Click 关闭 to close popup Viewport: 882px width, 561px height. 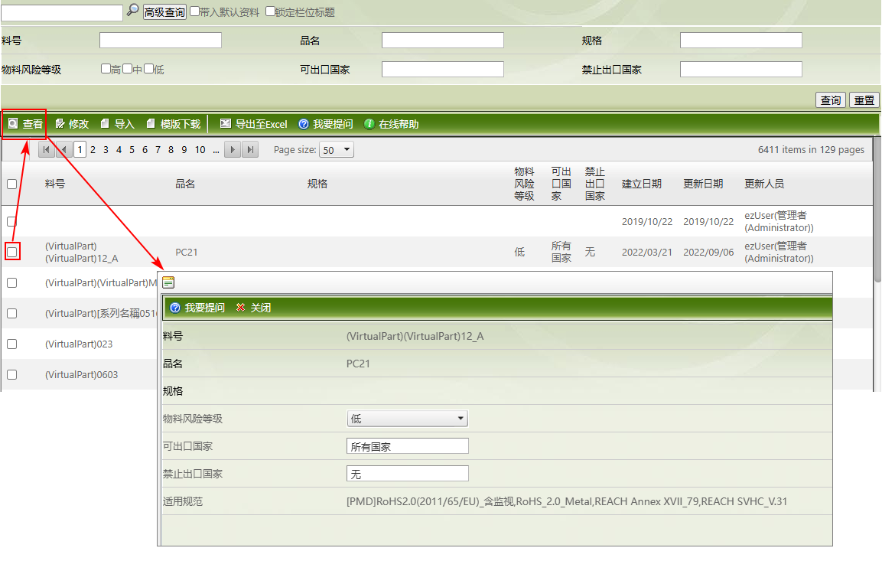pos(254,308)
